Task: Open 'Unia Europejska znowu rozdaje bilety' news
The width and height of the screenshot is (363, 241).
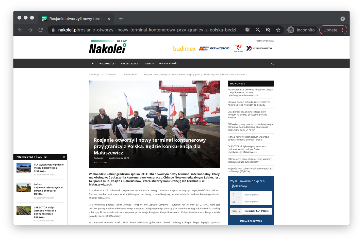Action: tap(247, 115)
